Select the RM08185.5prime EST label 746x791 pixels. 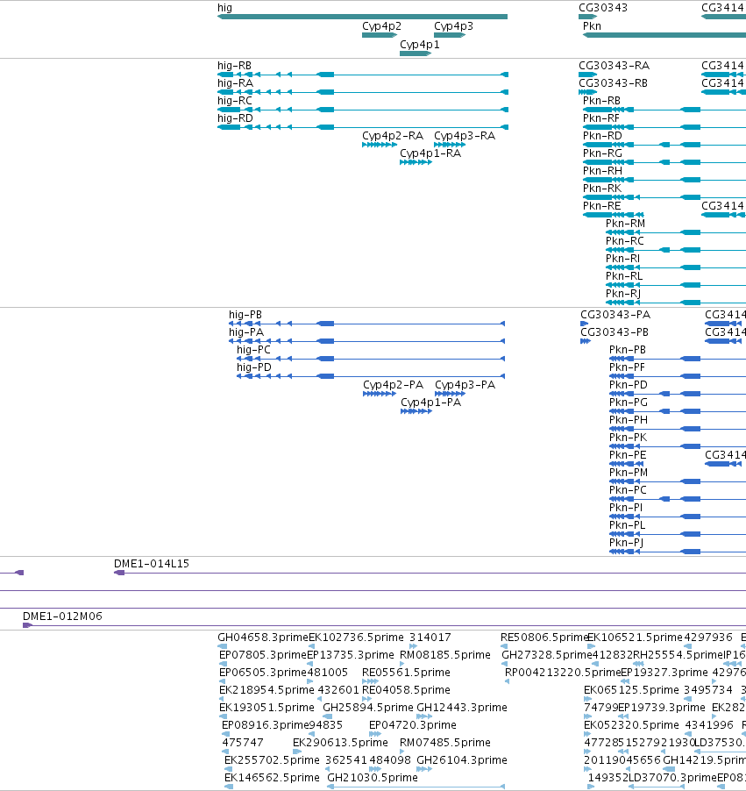click(444, 655)
